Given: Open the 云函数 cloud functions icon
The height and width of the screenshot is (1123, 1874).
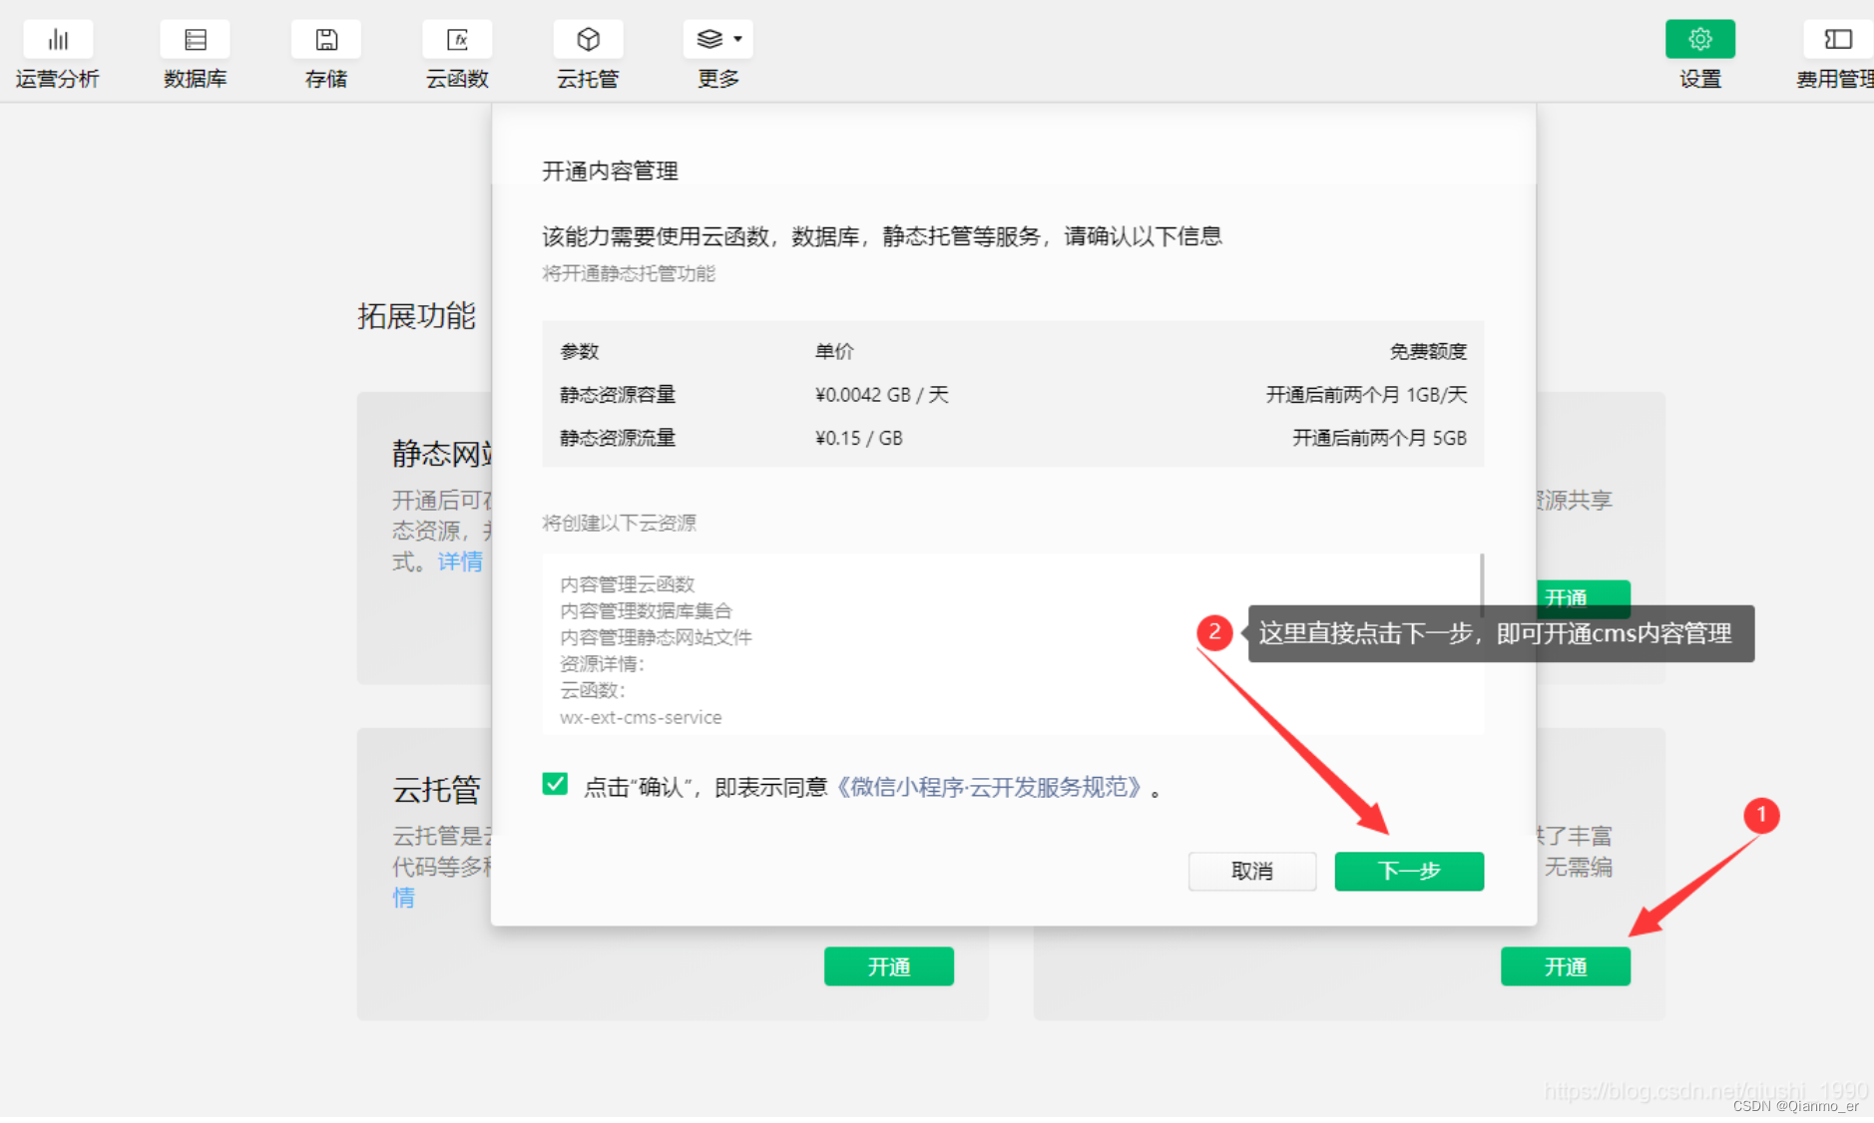Looking at the screenshot, I should pyautogui.click(x=457, y=40).
